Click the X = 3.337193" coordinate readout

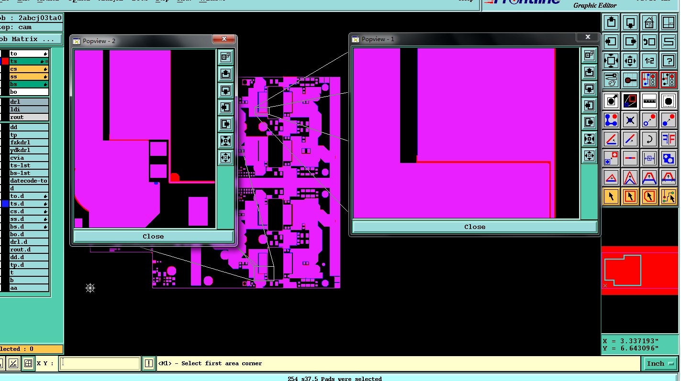(631, 341)
